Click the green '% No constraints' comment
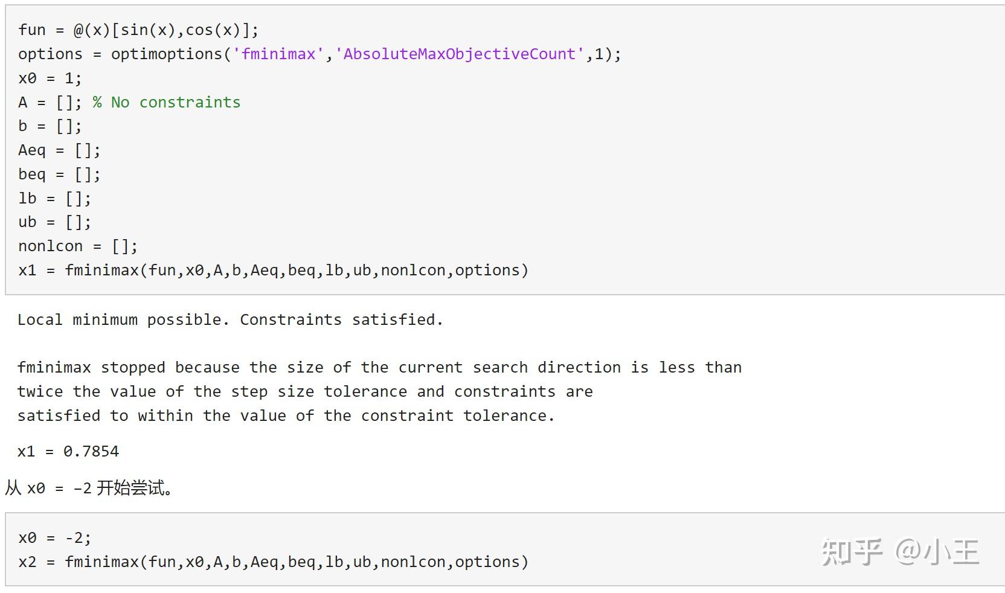Image resolution: width=1005 pixels, height=593 pixels. pyautogui.click(x=166, y=102)
